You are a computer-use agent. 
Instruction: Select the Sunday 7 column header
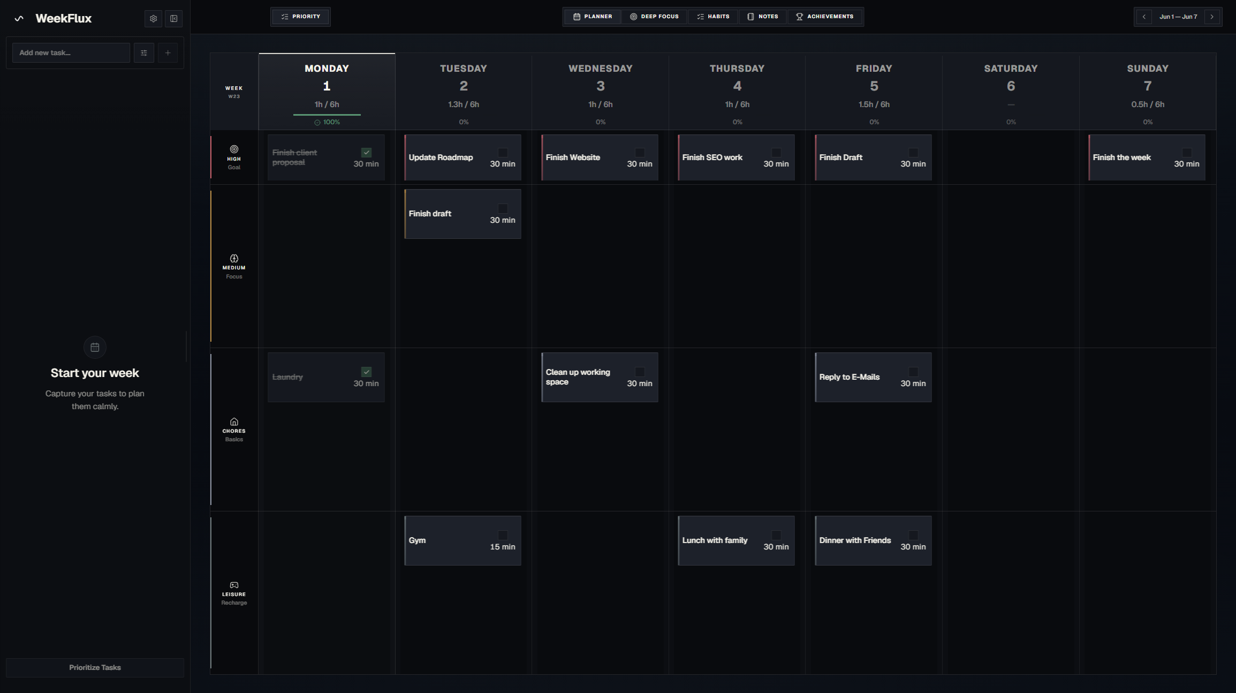coord(1148,92)
